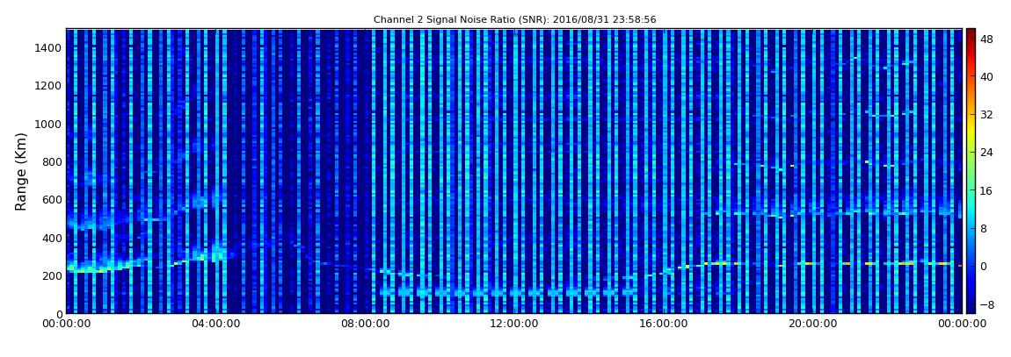Screen dimensions: 1011x357
Task: Click the colorbar value 32
Action: point(986,115)
